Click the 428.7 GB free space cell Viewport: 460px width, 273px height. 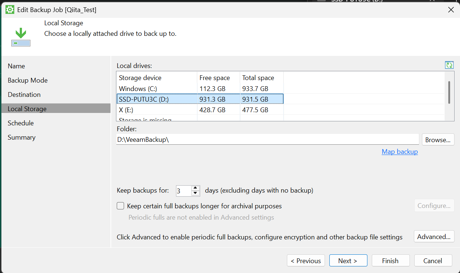tap(213, 110)
